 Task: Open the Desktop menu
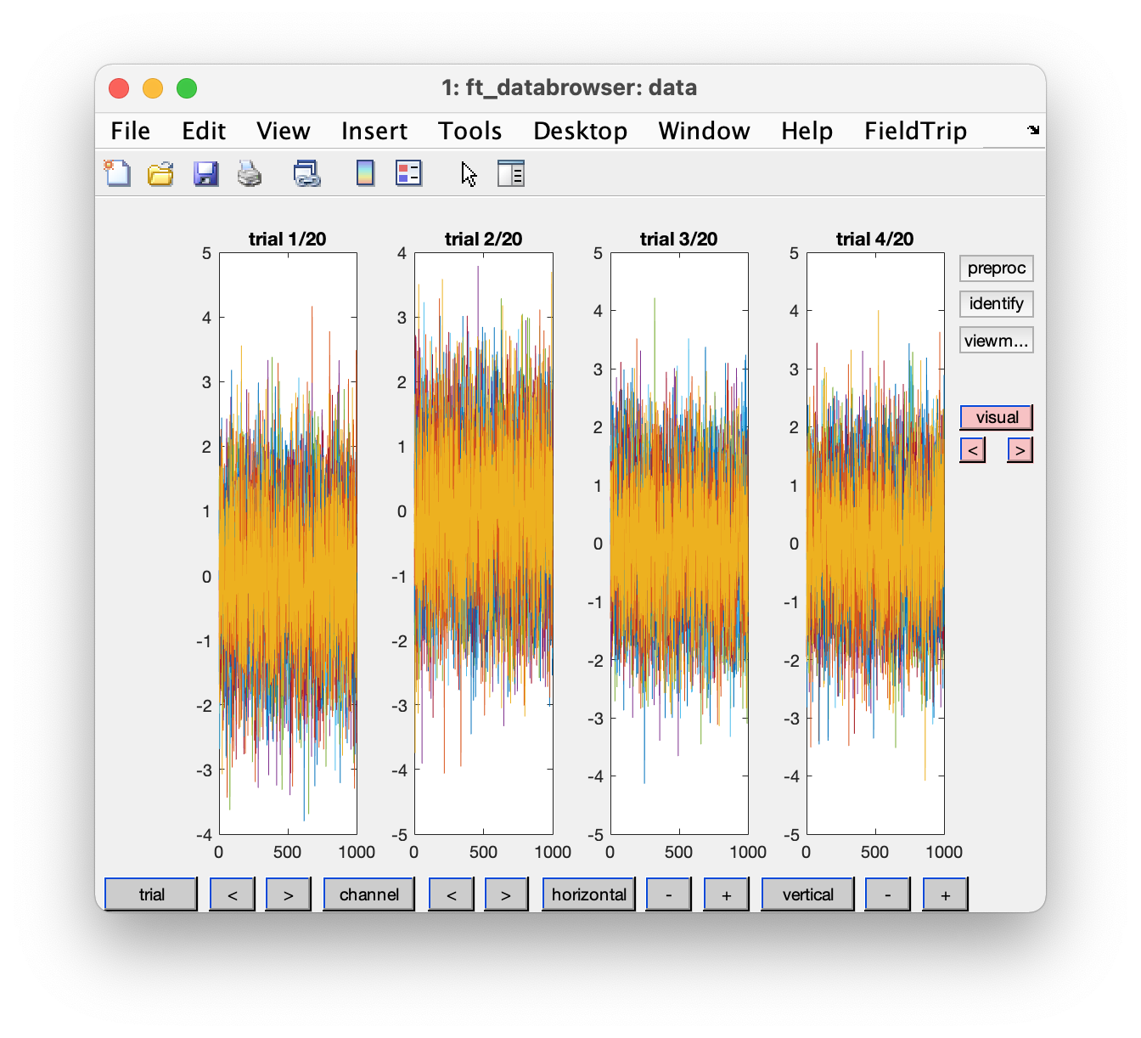coord(580,131)
